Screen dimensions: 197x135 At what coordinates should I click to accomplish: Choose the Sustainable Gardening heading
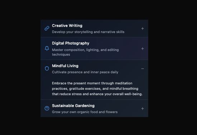(x=73, y=106)
